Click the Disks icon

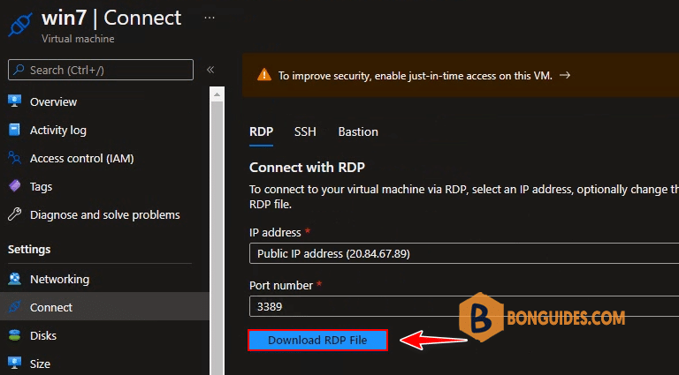tap(15, 335)
